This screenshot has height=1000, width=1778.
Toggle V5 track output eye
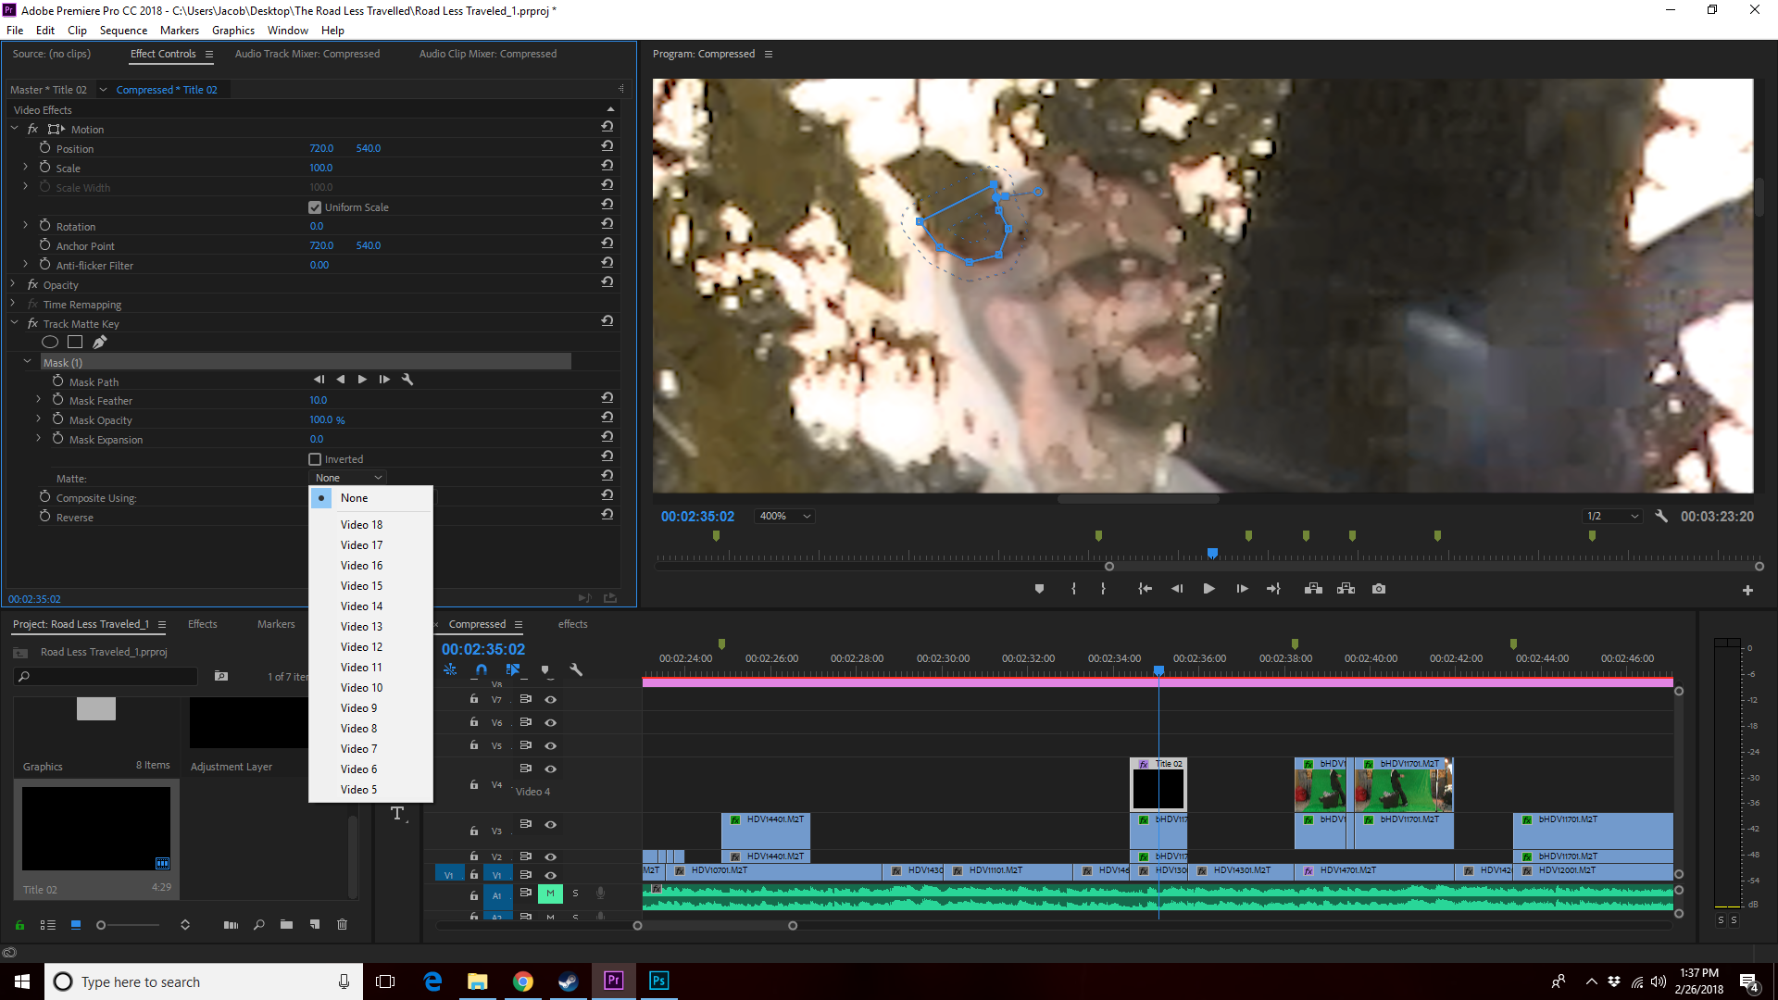pyautogui.click(x=550, y=746)
